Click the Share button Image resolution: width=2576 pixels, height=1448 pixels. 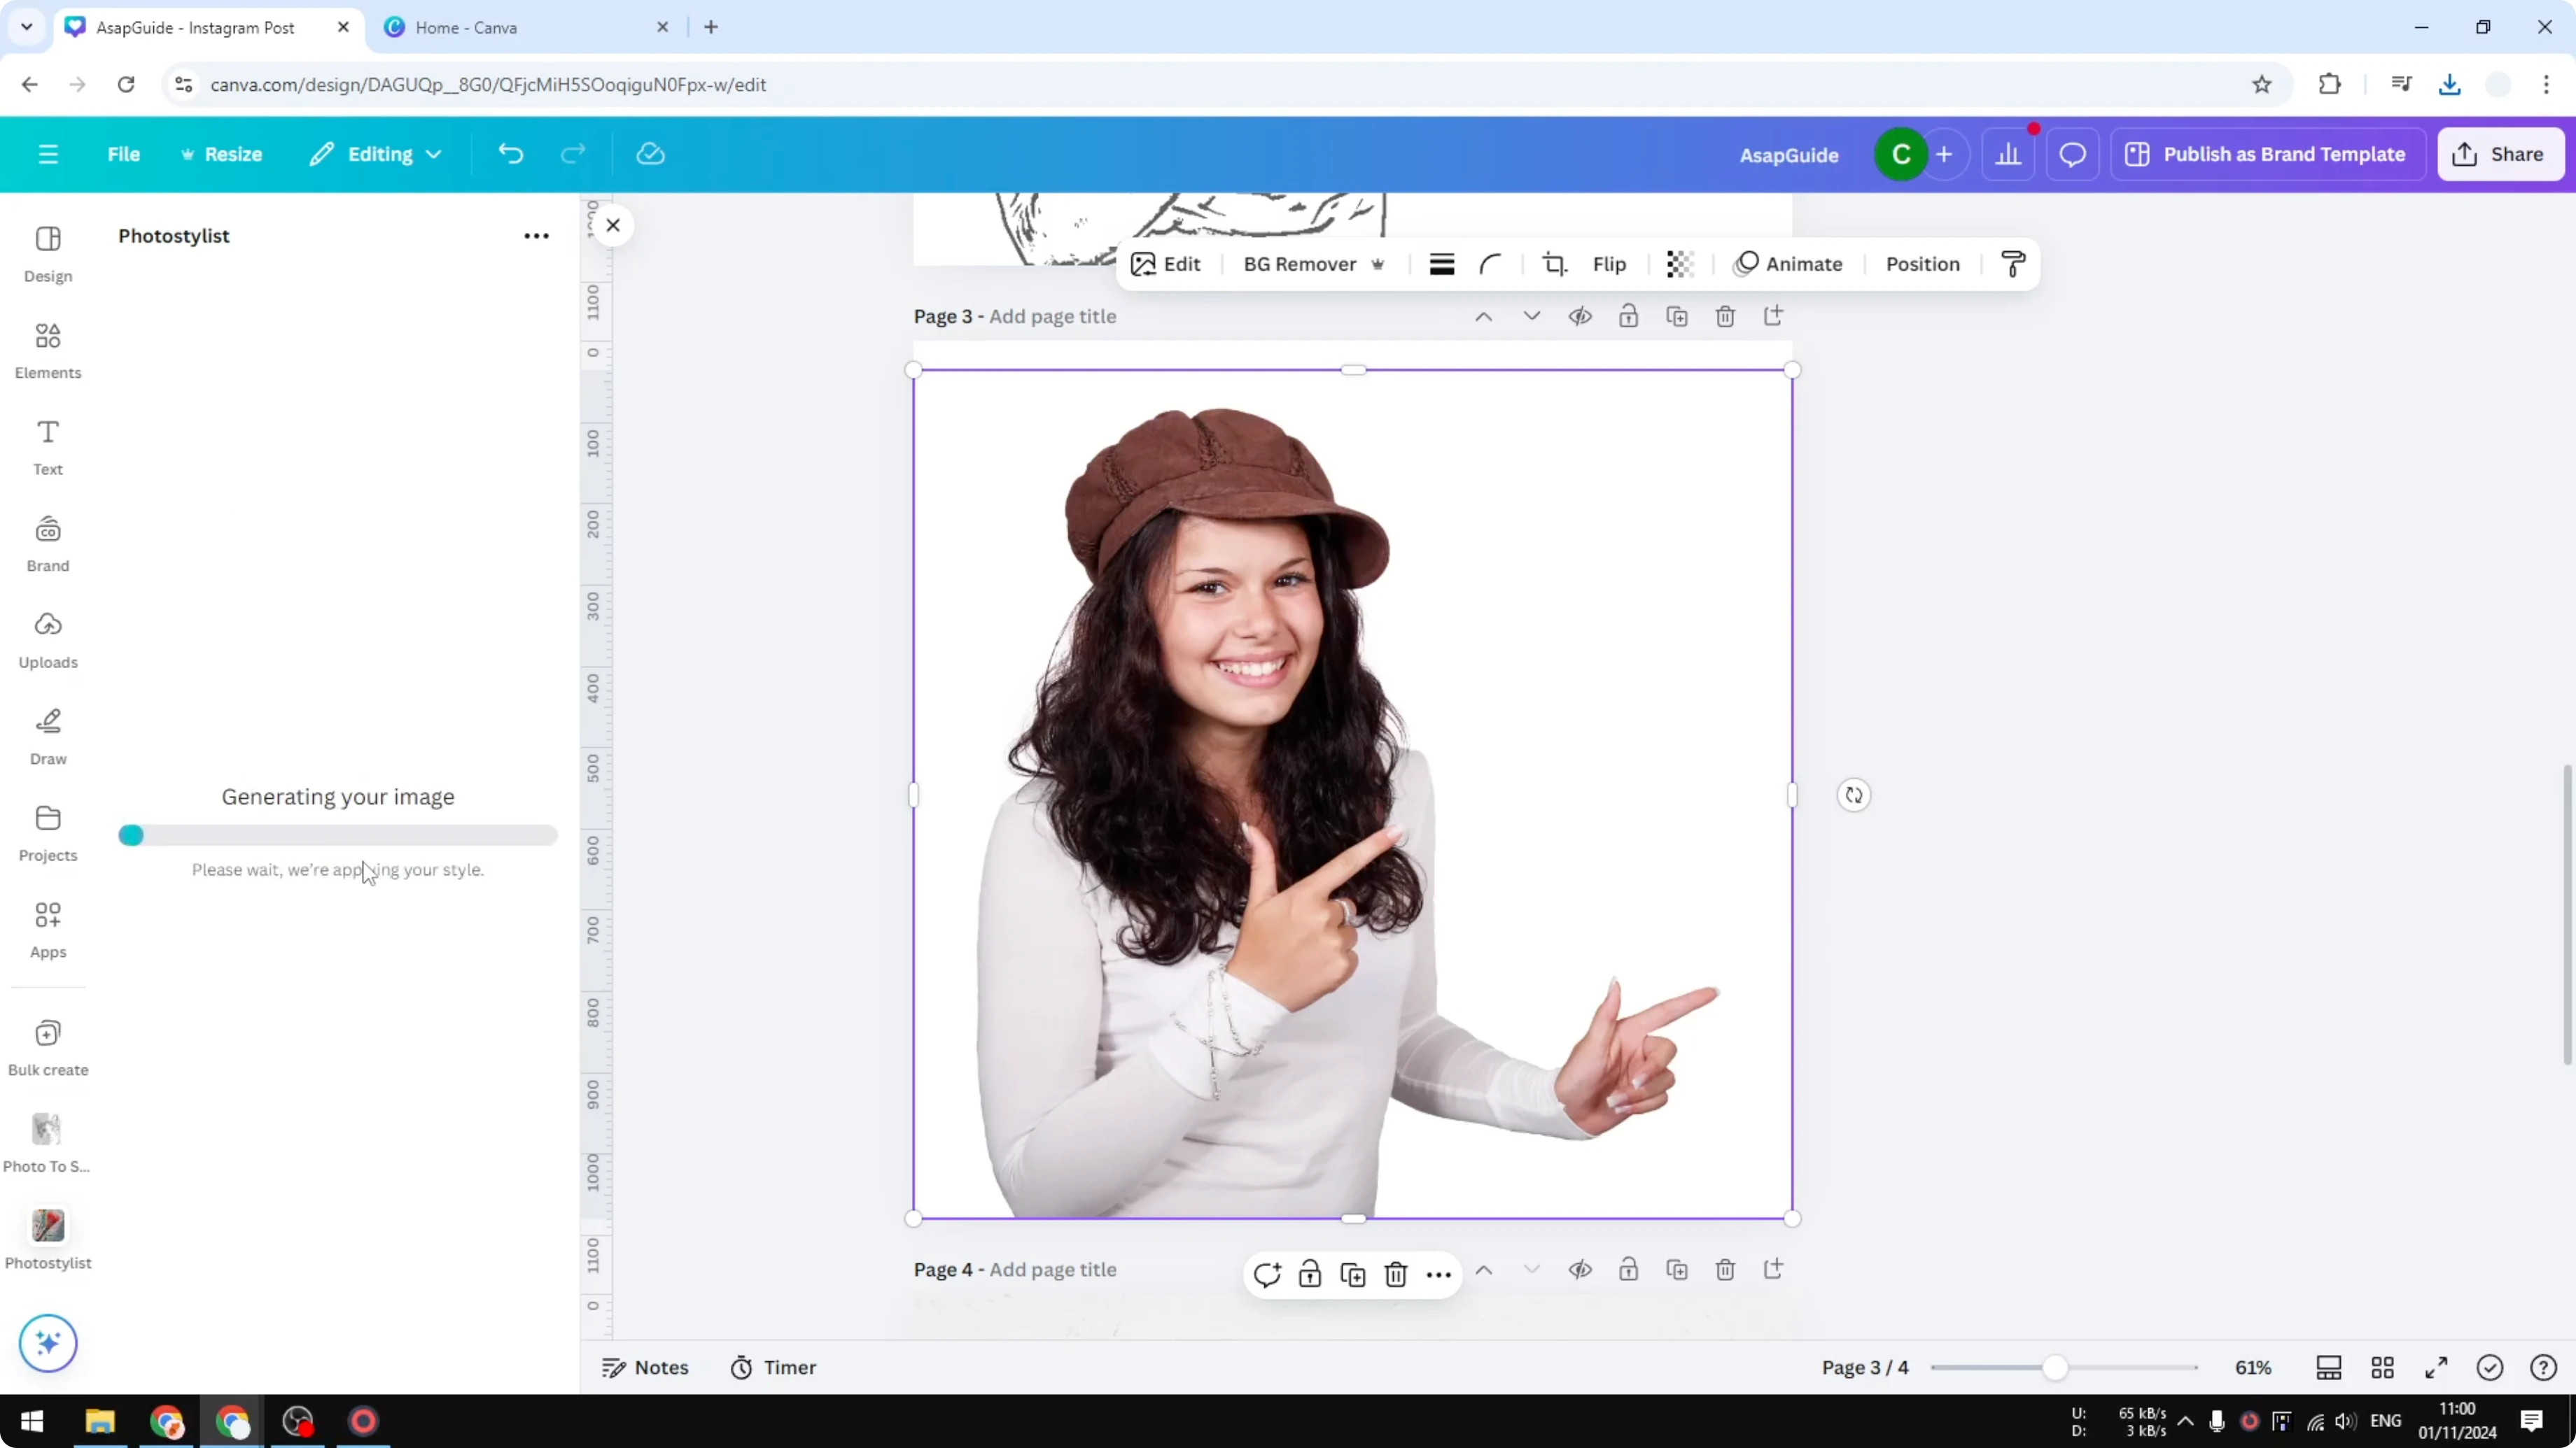[x=2501, y=154]
